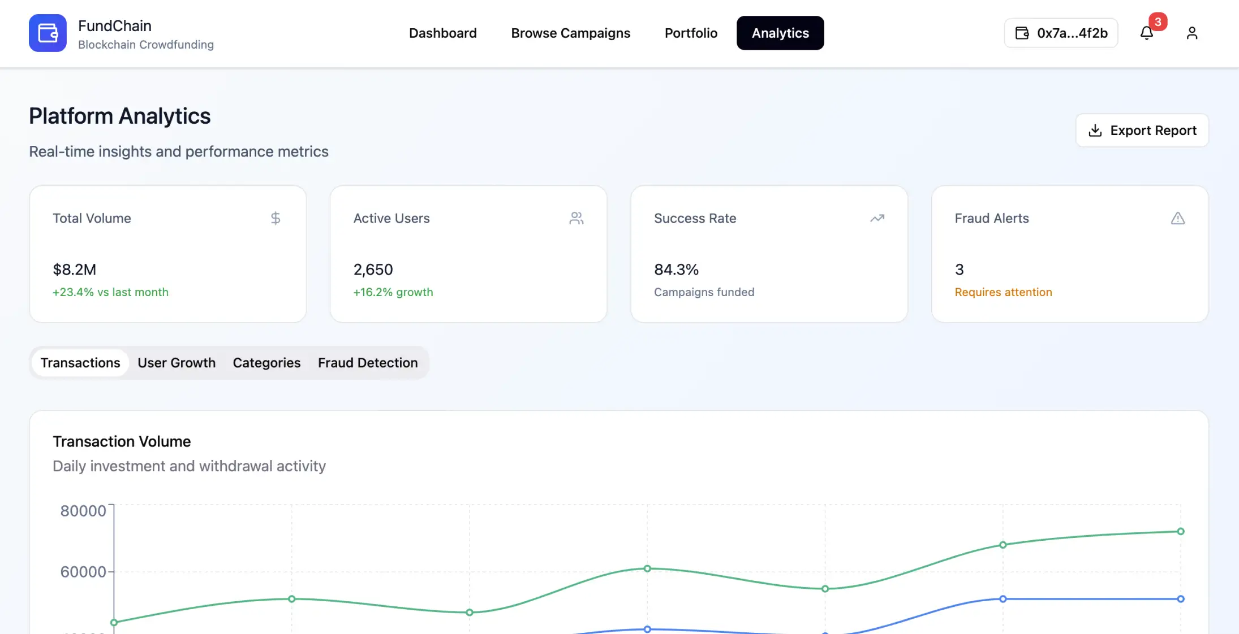Click the Export Report button
This screenshot has width=1239, height=634.
[1142, 130]
